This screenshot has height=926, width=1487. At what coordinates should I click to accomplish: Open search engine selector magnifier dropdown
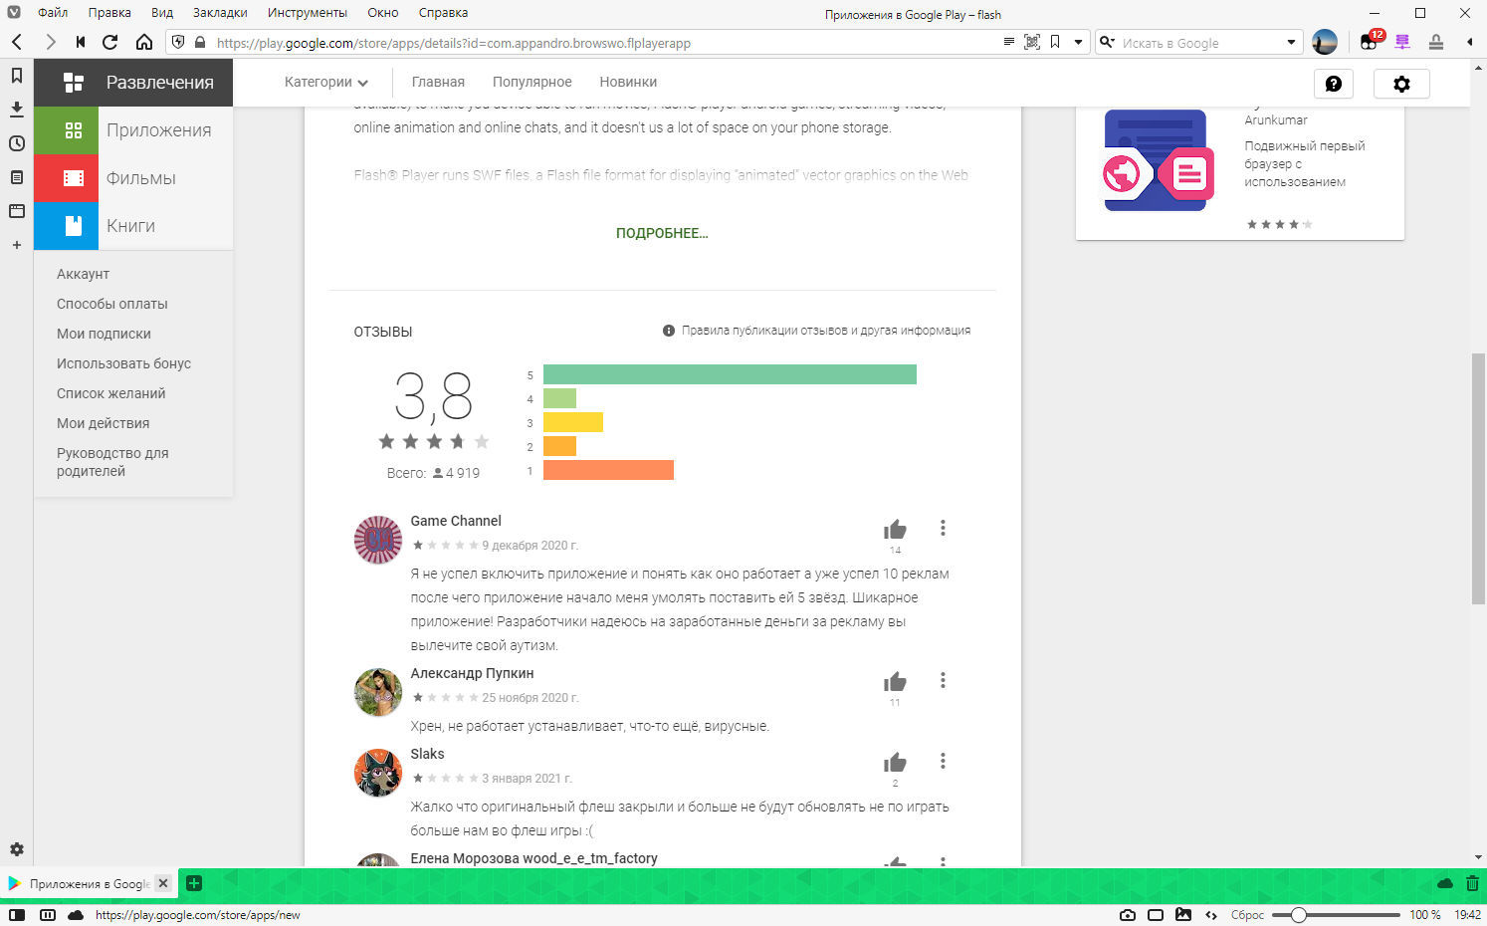tap(1108, 42)
